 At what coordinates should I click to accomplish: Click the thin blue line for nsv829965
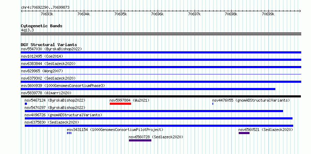point(161,74)
